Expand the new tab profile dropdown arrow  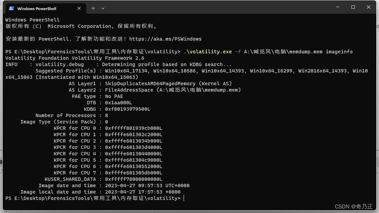(x=103, y=8)
